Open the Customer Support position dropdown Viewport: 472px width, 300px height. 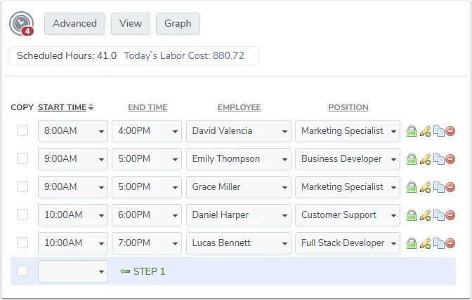tap(348, 215)
